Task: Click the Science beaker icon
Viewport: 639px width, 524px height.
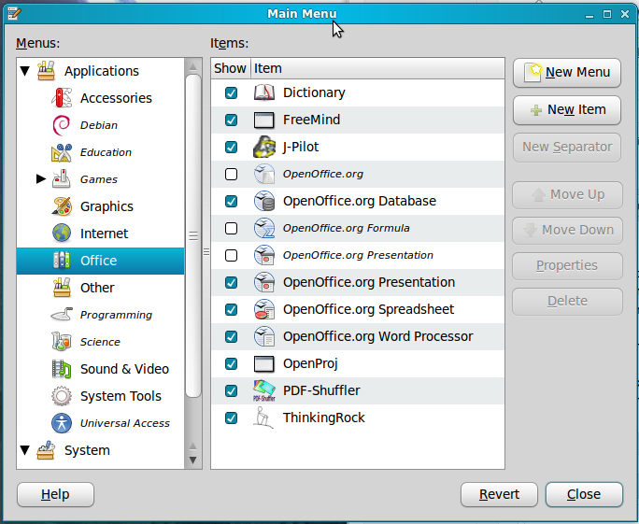Action: click(x=62, y=342)
